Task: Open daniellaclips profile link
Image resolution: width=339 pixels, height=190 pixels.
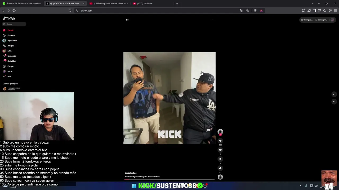Action: 131,173
